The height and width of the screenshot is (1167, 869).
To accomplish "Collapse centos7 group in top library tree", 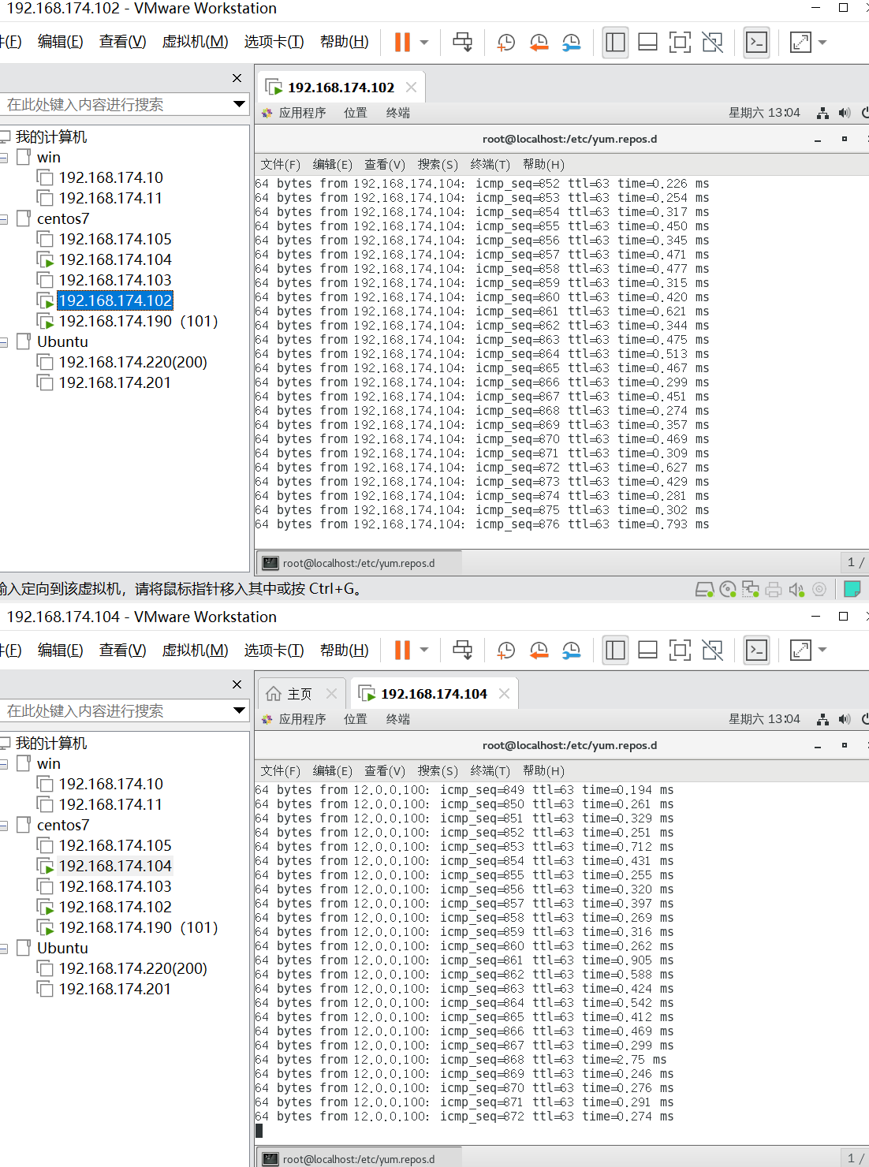I will (x=4, y=219).
